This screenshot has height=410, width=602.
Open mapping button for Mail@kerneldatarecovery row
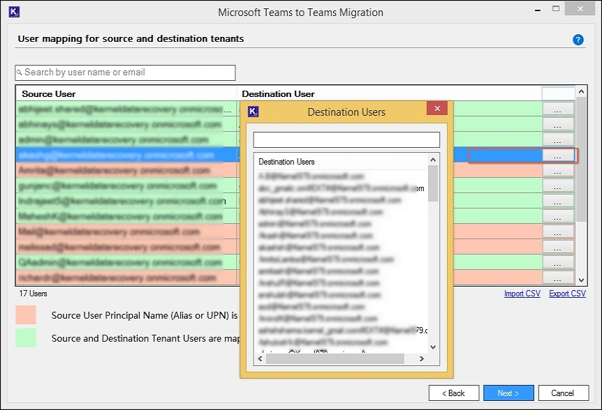[x=558, y=231]
